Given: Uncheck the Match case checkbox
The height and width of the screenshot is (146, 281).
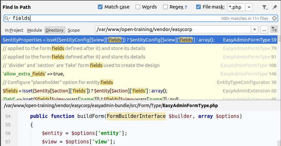Looking at the screenshot, I should point(100,7).
